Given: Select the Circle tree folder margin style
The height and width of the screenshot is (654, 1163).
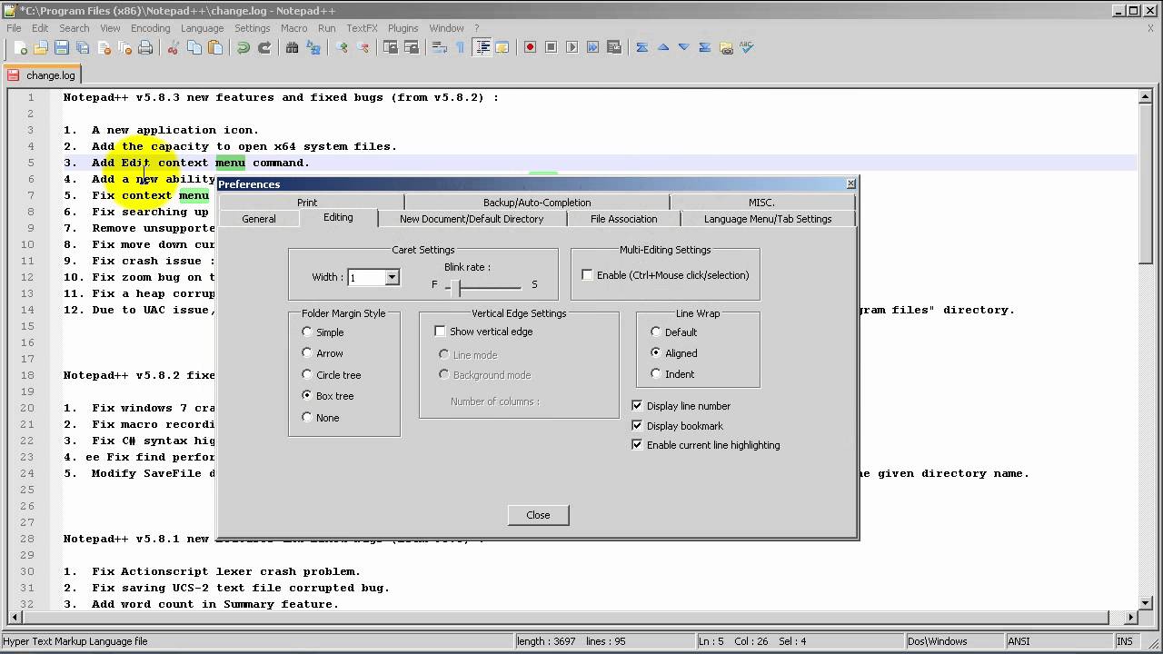Looking at the screenshot, I should [x=307, y=375].
